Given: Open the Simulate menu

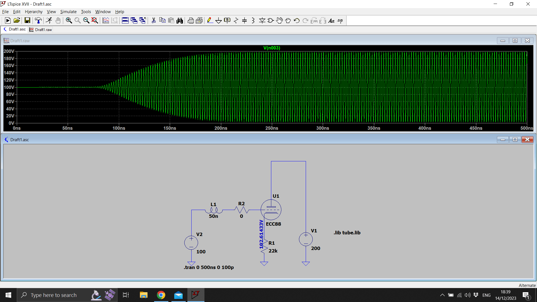Looking at the screenshot, I should click(68, 11).
